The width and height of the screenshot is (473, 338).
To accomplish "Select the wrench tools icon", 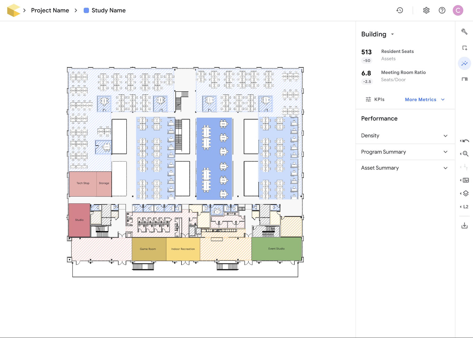I will coord(464,31).
